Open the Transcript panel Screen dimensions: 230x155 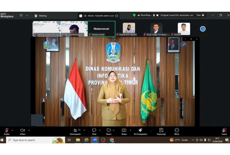pos(161,131)
